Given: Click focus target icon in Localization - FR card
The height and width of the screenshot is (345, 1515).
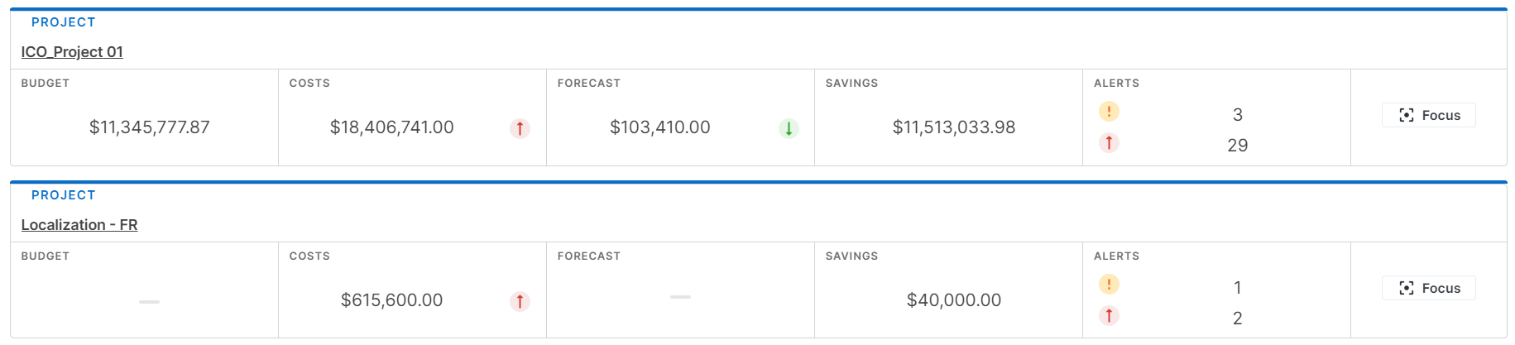Looking at the screenshot, I should [1406, 288].
